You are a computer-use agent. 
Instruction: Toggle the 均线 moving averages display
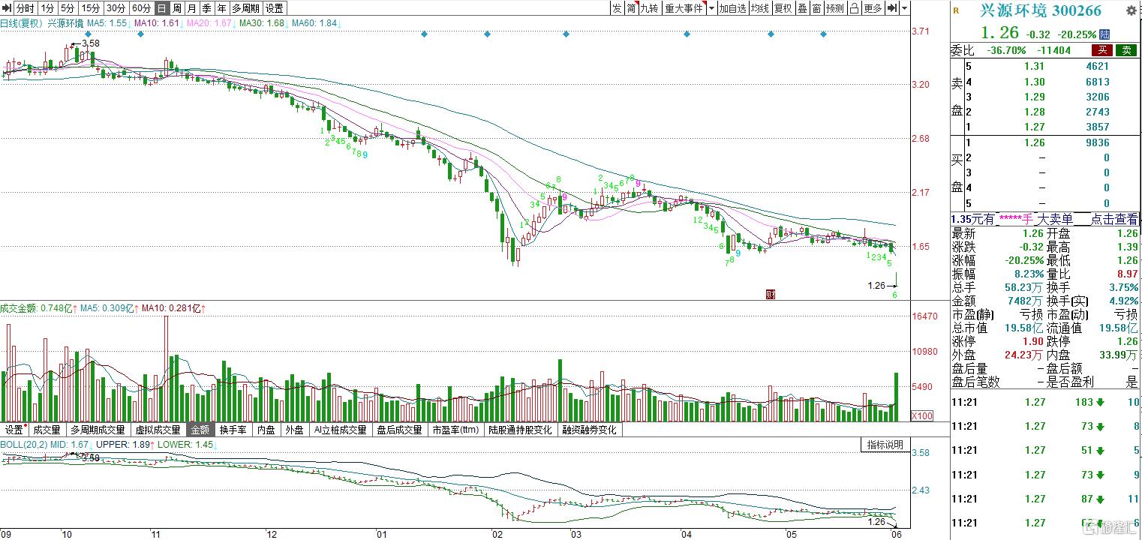[760, 8]
